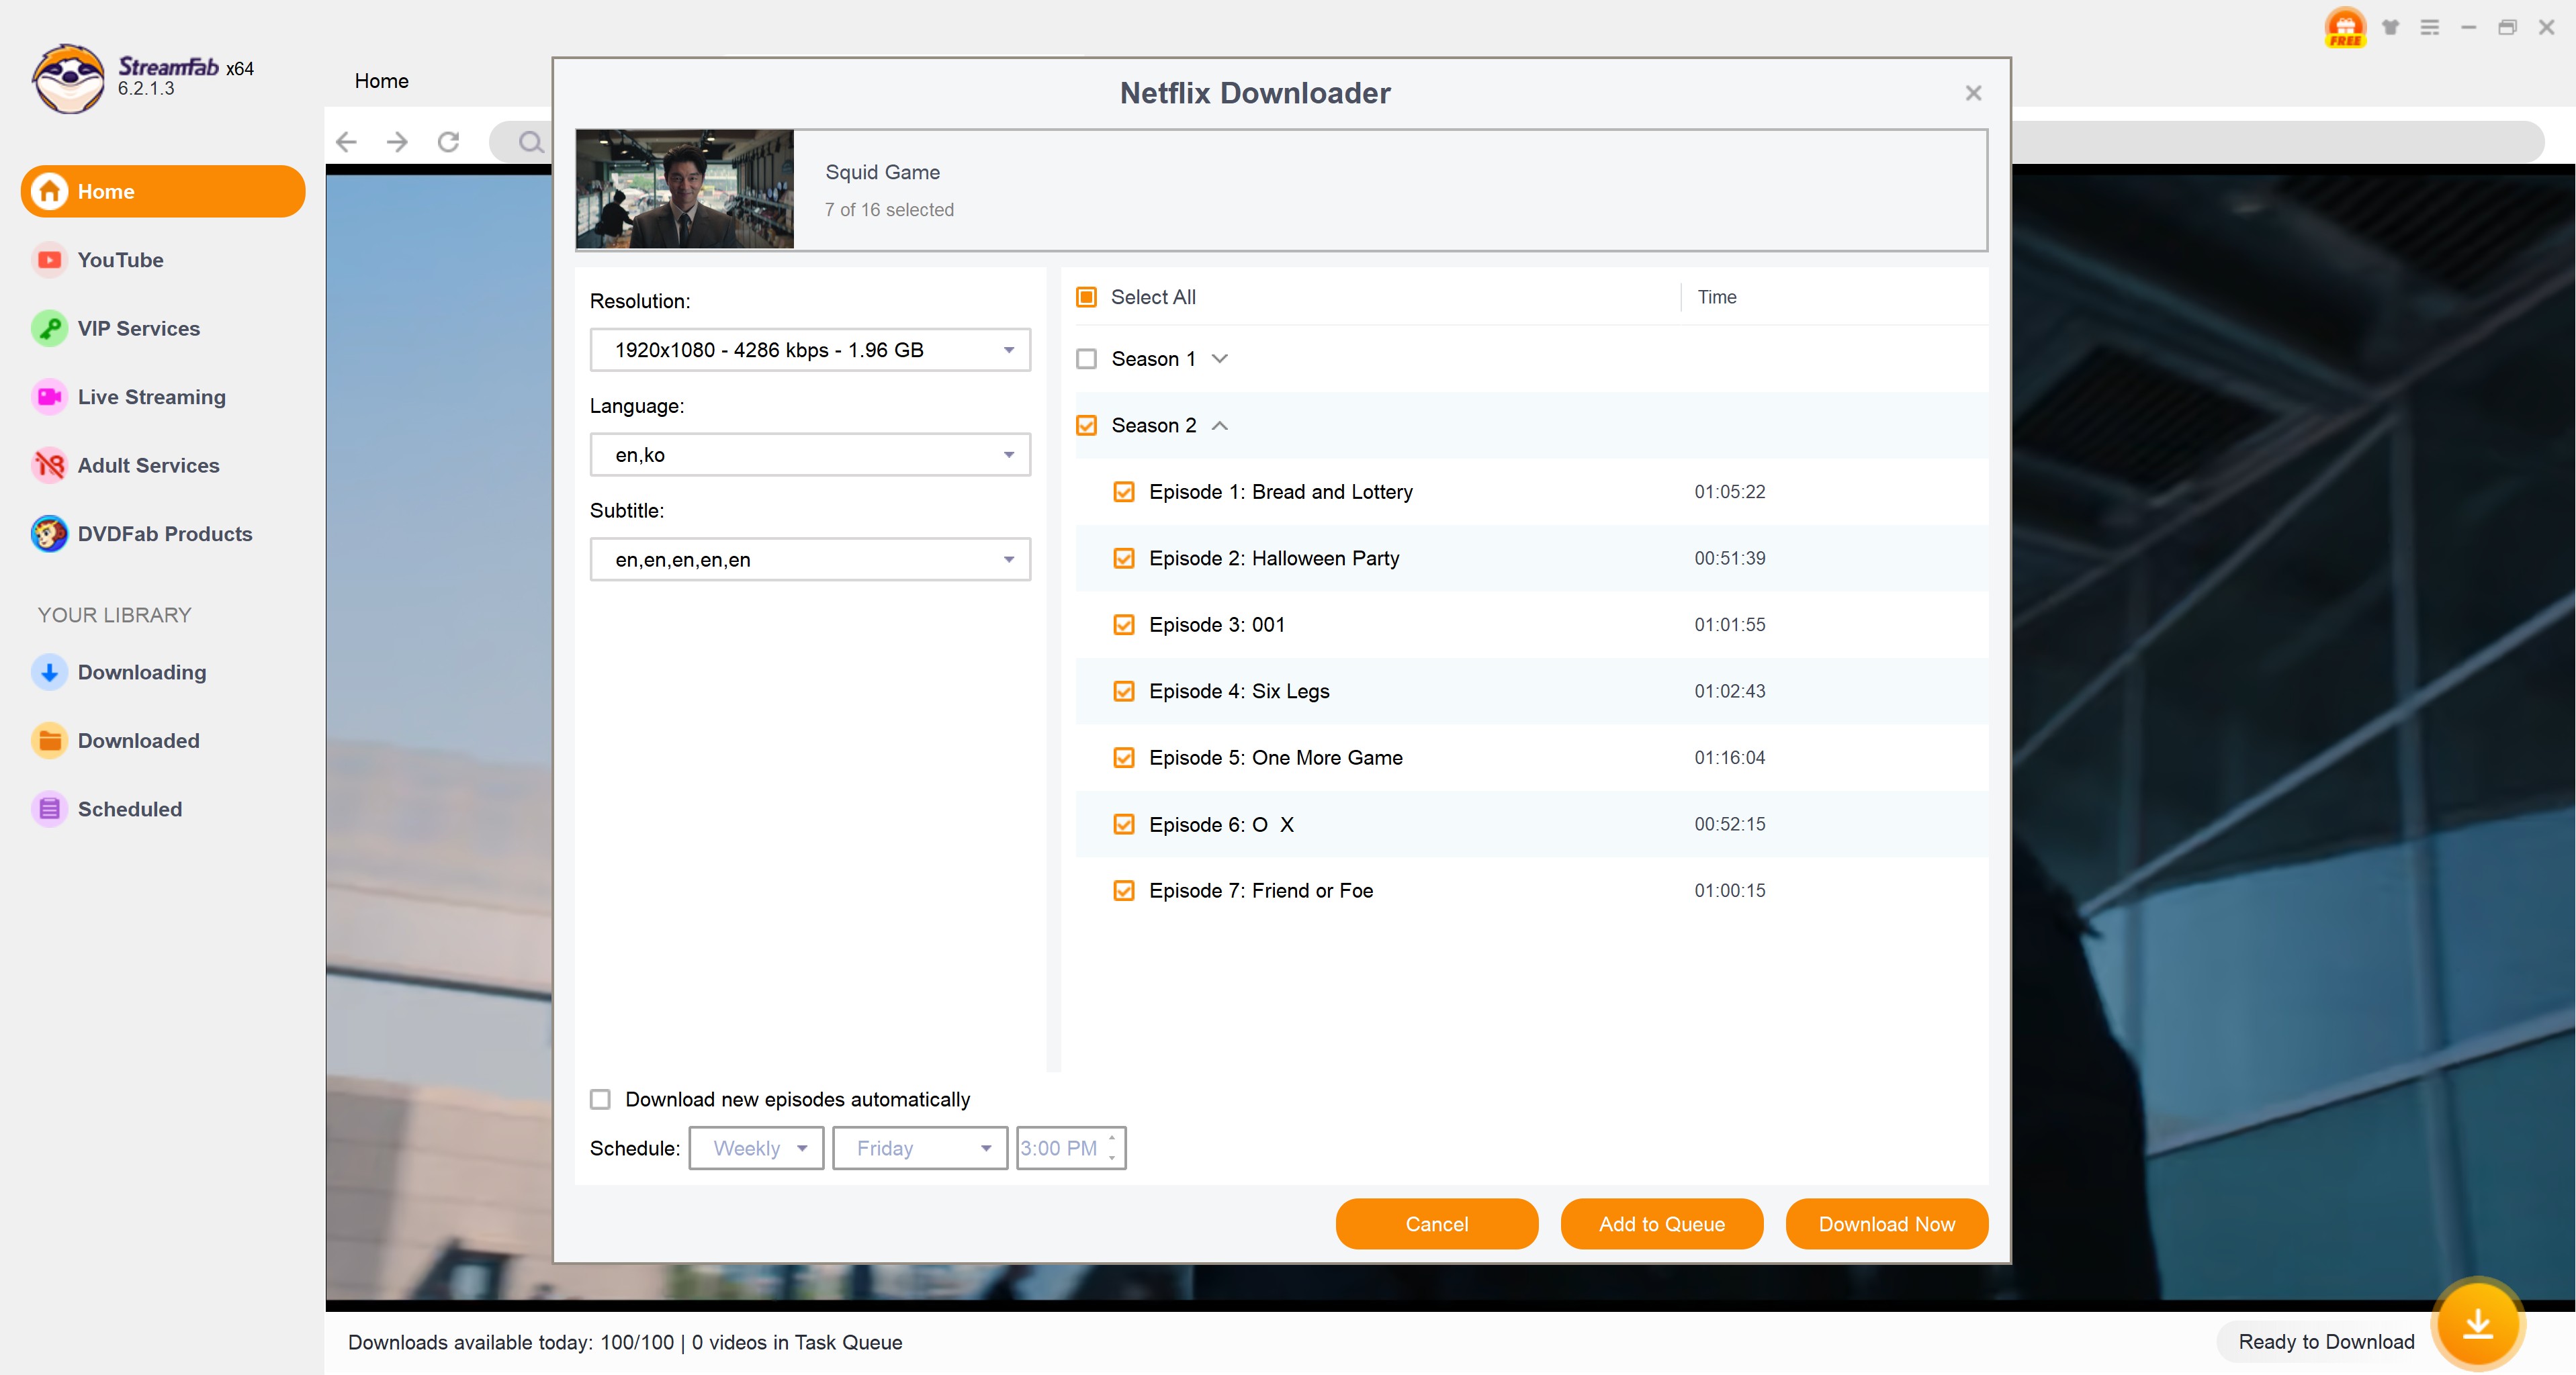Click the Ready to Download status
This screenshot has height=1375, width=2576.
[x=2327, y=1342]
